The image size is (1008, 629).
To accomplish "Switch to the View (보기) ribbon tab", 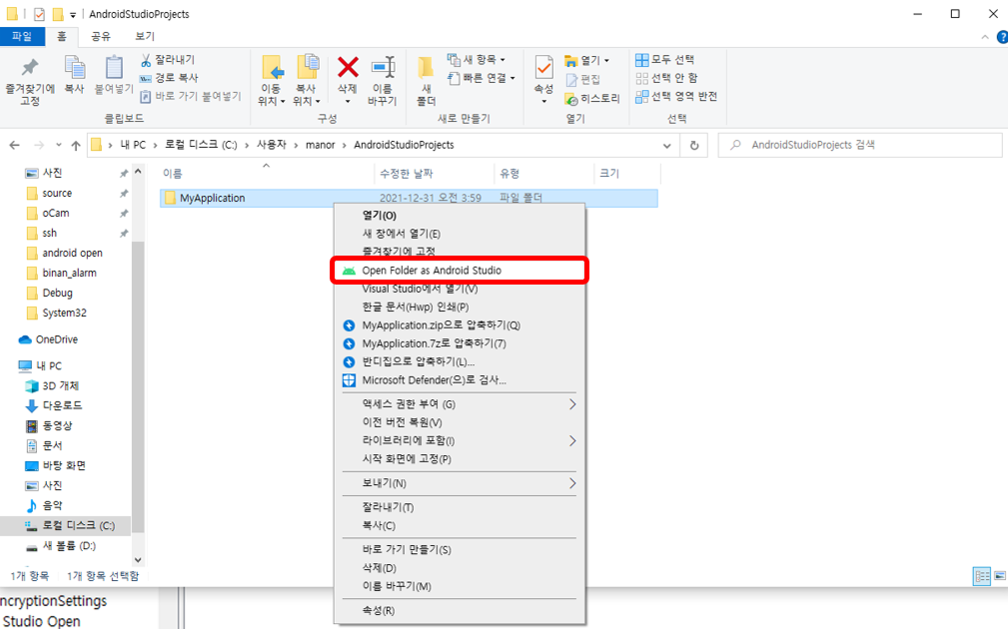I will click(x=145, y=37).
